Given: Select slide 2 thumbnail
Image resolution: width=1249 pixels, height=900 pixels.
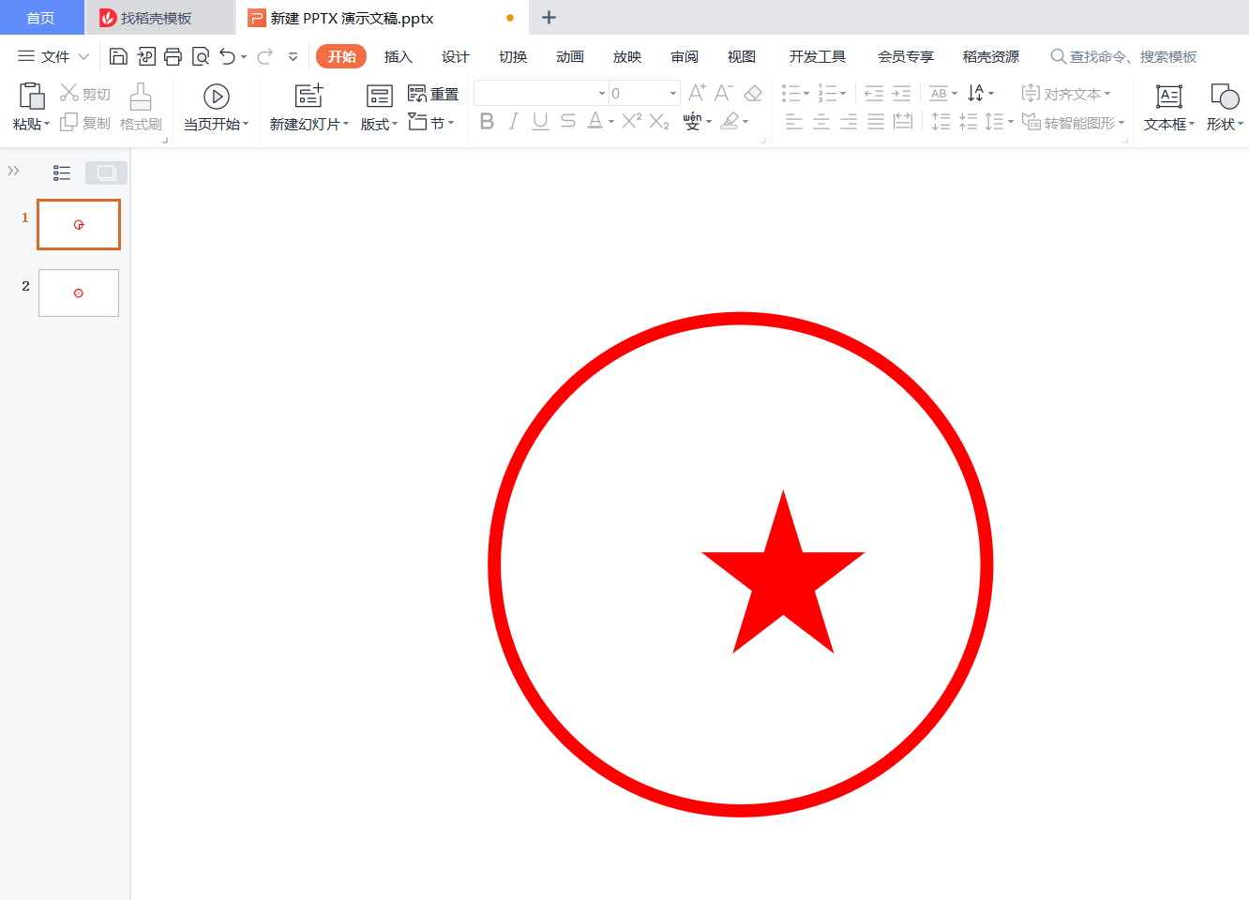Looking at the screenshot, I should pyautogui.click(x=79, y=292).
